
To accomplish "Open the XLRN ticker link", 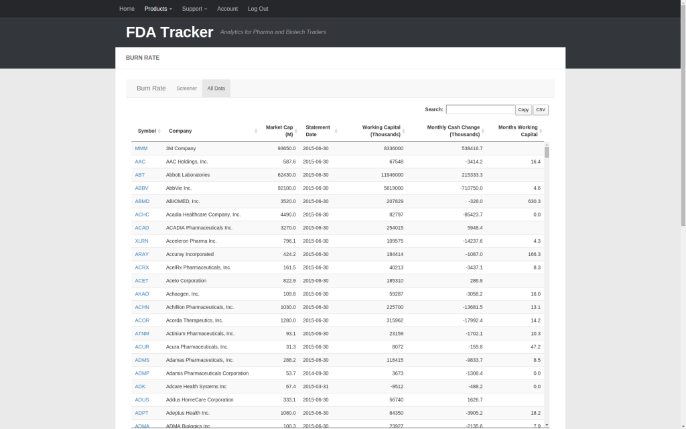I will click(x=142, y=241).
